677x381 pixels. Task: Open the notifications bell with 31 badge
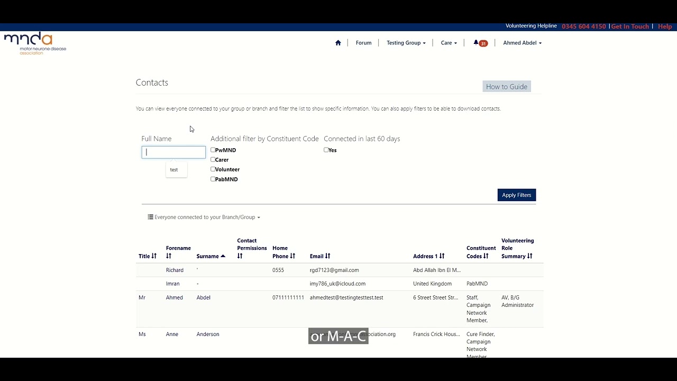tap(480, 43)
